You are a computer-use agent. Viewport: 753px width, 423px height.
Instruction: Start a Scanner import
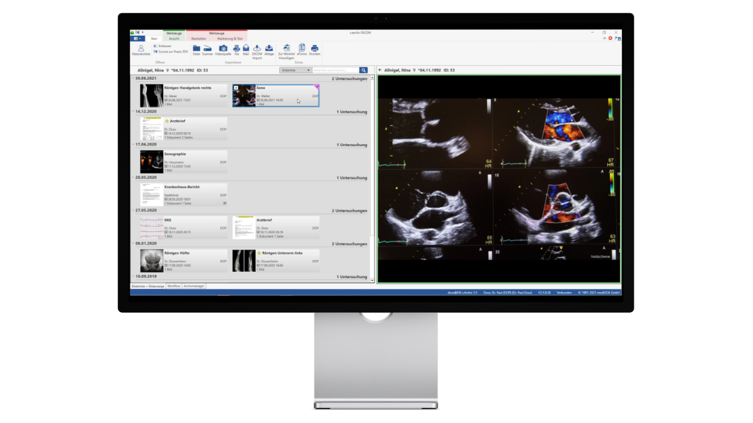pyautogui.click(x=207, y=50)
